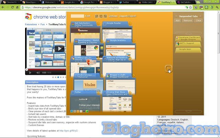Switch to Blogger in draft browser tab
The height and width of the screenshot is (138, 220).
pyautogui.click(x=108, y=2)
